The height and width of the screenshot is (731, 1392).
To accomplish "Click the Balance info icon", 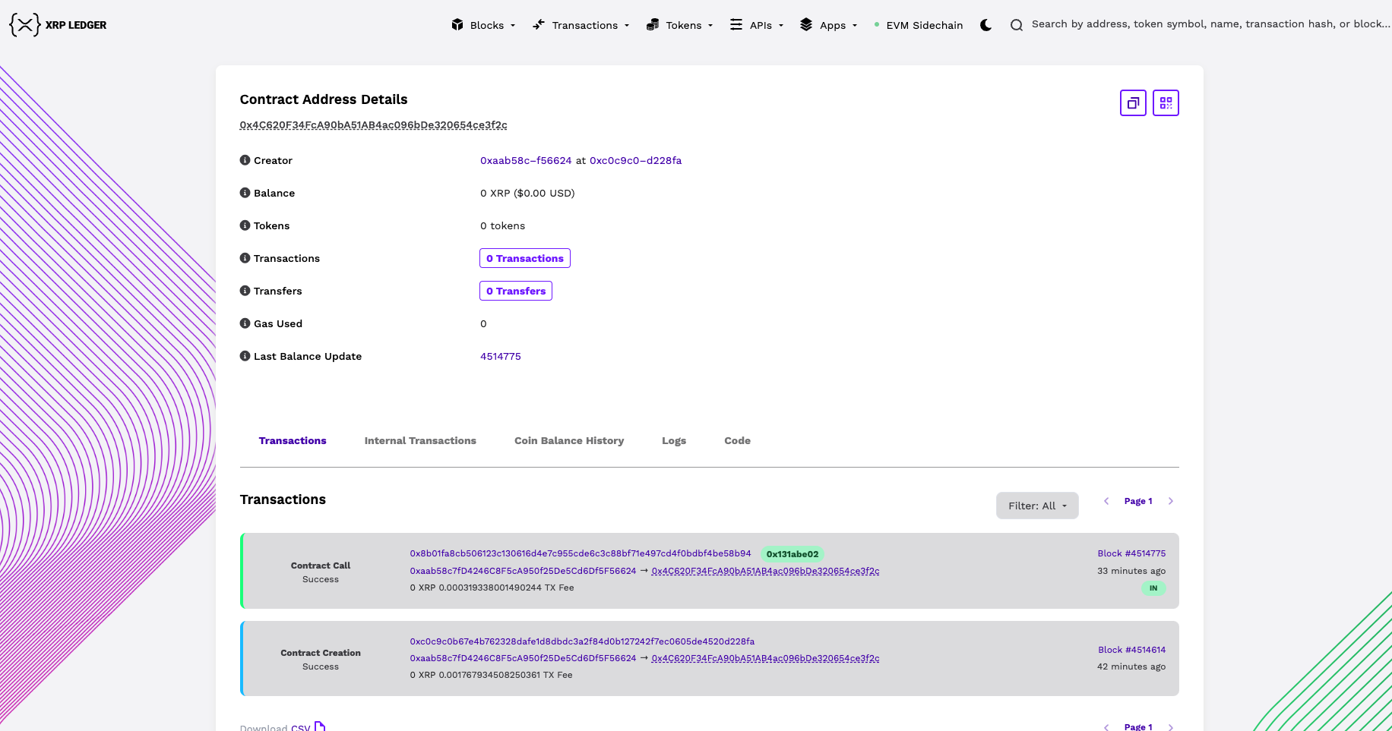I will [245, 193].
